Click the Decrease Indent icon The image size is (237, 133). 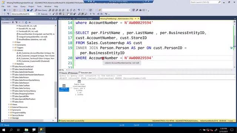pos(98,14)
